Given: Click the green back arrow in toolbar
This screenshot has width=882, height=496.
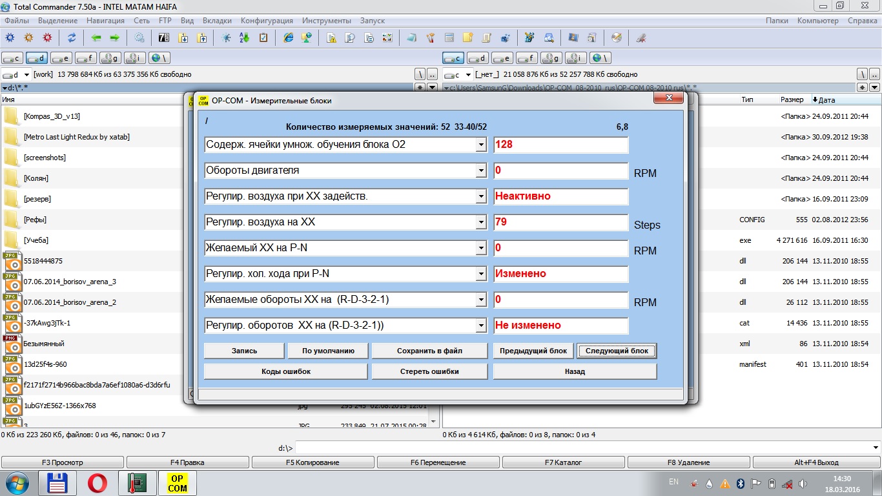Looking at the screenshot, I should [96, 37].
